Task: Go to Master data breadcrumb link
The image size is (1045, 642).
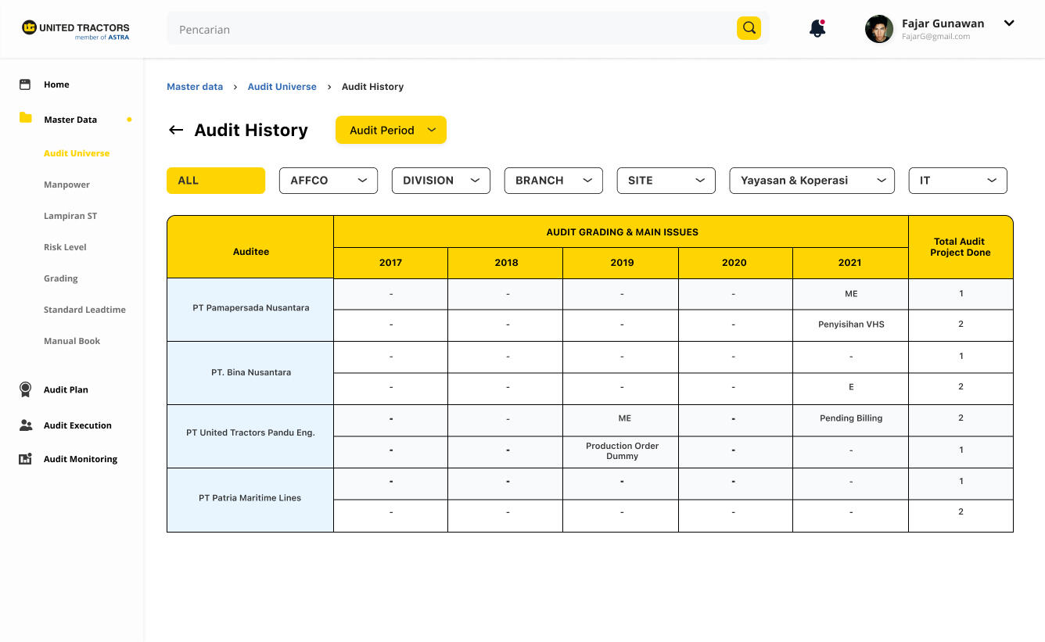Action: pos(195,87)
